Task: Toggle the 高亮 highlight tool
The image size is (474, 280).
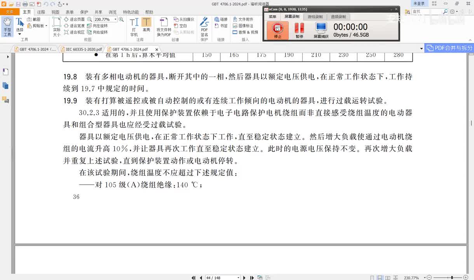Action: coord(146,25)
